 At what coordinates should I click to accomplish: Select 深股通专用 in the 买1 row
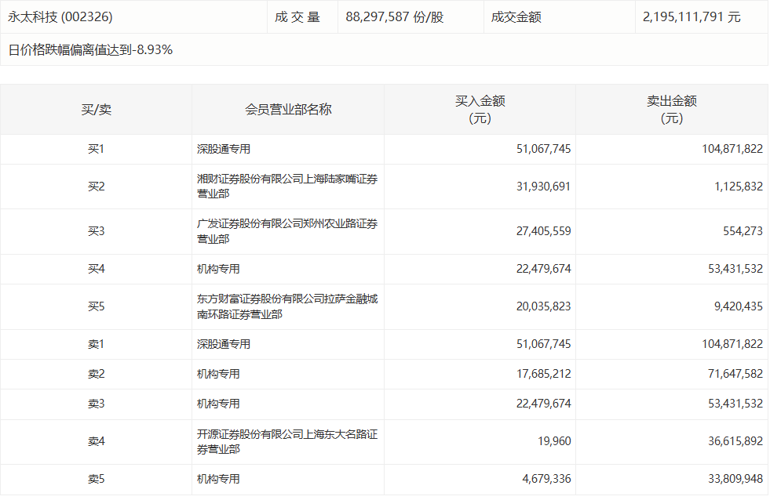(x=224, y=149)
